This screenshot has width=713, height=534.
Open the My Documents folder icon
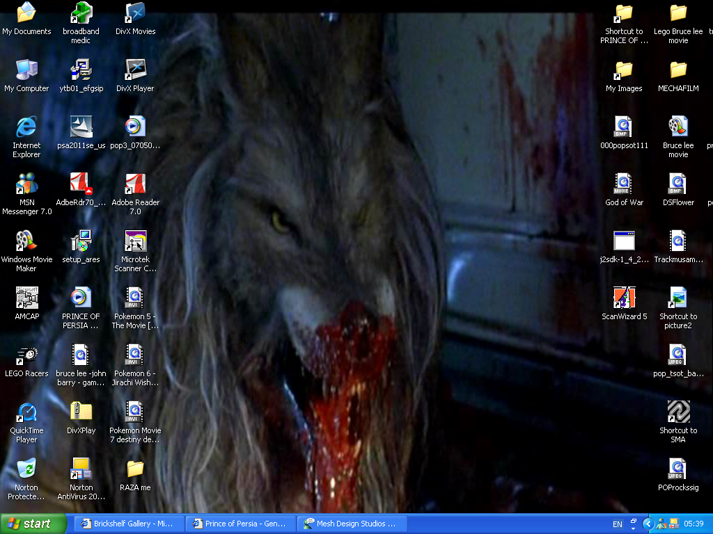(x=26, y=13)
